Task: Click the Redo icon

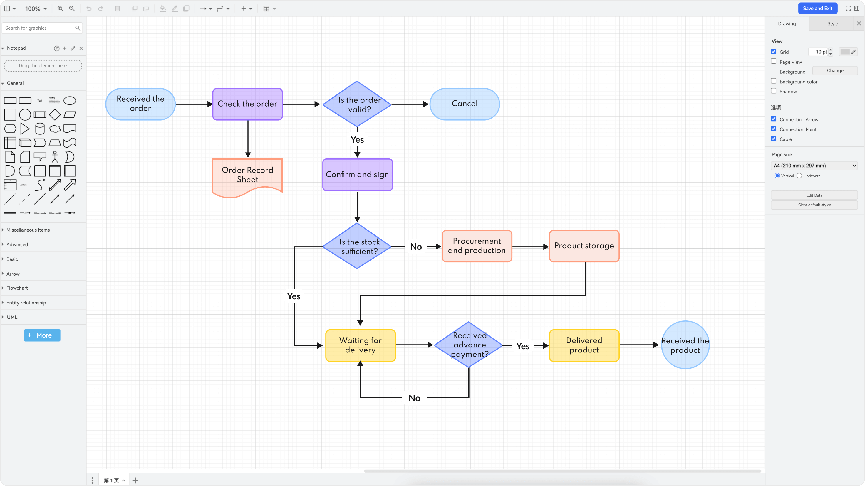Action: click(x=100, y=9)
